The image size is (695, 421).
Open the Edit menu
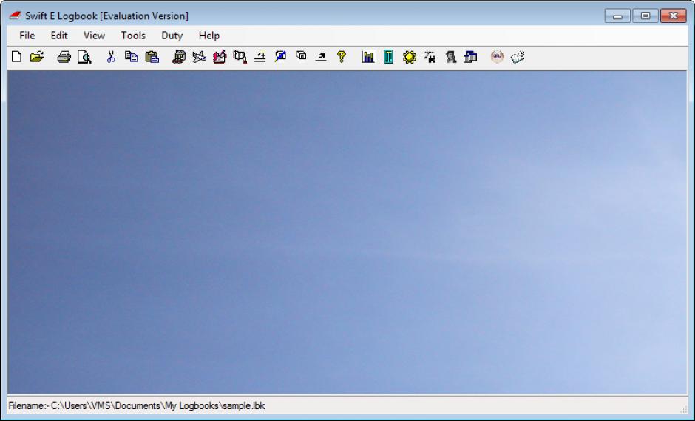59,36
